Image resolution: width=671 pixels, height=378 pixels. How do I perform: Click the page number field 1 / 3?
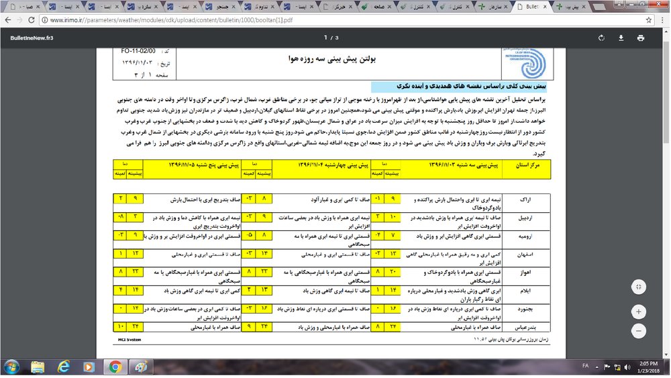(x=331, y=38)
